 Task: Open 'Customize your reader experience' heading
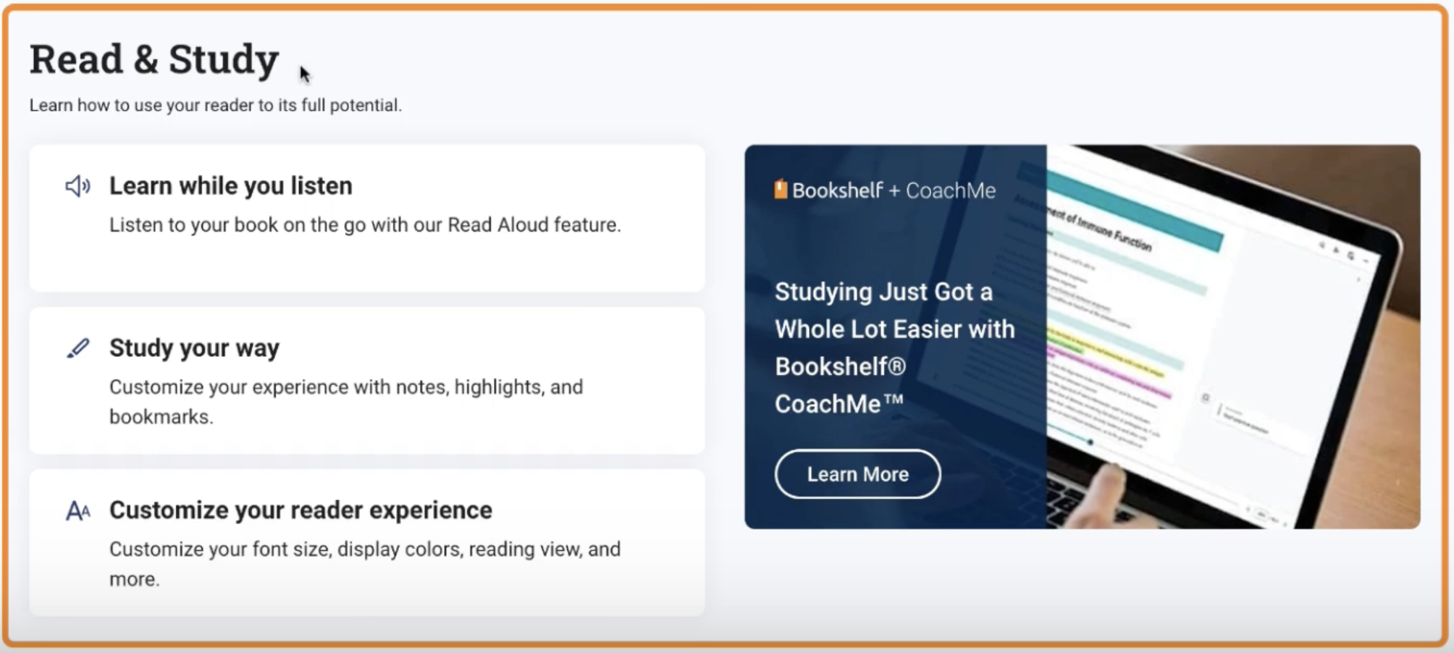(x=301, y=510)
